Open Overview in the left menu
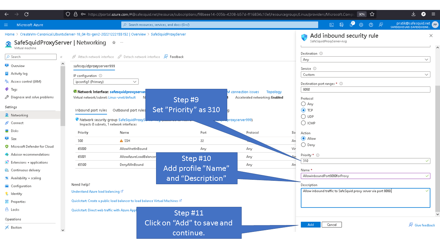This screenshot has width=440, height=247. [18, 66]
